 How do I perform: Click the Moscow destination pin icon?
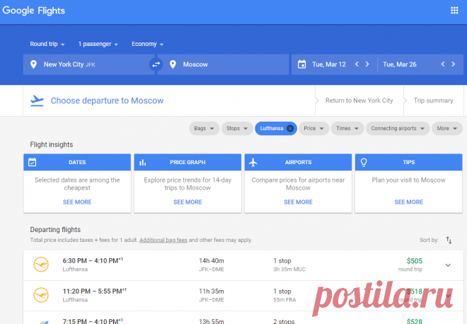[x=173, y=64]
